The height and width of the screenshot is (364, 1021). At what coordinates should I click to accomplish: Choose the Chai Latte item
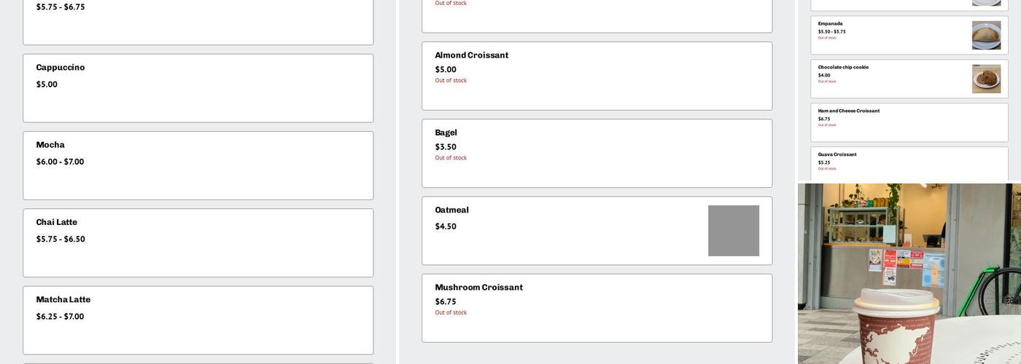click(198, 242)
